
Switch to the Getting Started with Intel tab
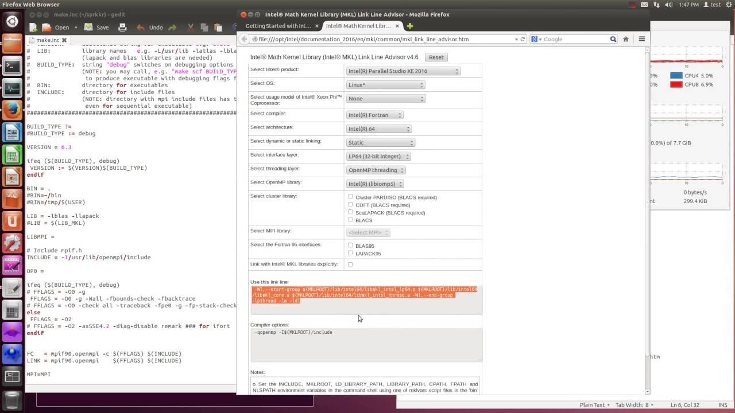tap(278, 26)
